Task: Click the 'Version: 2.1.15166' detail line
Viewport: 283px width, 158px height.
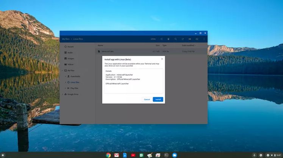Action: tap(114, 77)
